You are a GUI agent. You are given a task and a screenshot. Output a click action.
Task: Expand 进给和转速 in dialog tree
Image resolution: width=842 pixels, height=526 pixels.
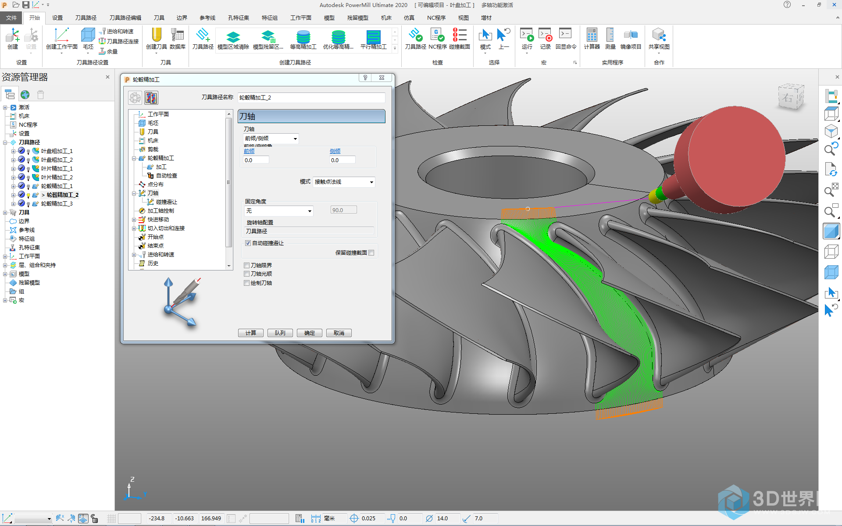134,255
